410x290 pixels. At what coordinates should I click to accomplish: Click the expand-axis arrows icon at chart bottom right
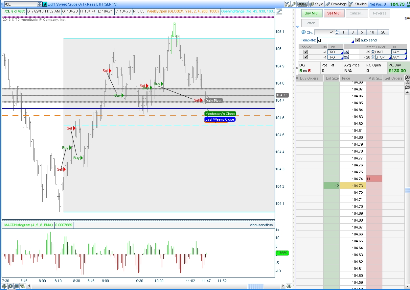click(289, 286)
